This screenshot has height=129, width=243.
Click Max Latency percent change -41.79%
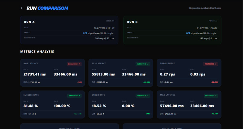pos(214,114)
